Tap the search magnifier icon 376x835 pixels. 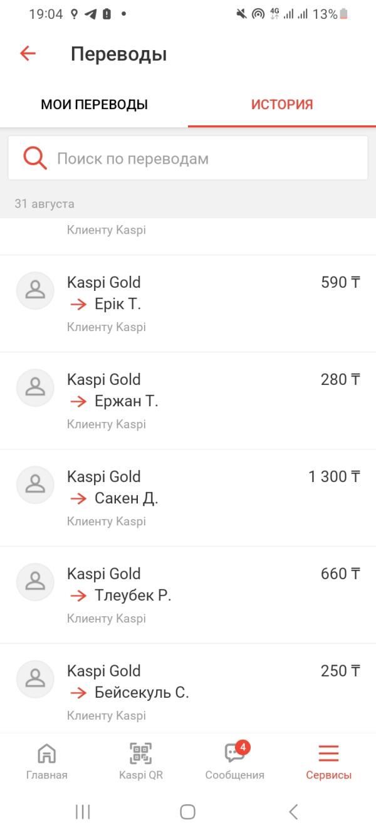coord(35,158)
